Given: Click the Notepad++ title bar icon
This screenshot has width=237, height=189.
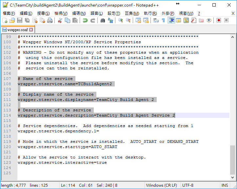Looking at the screenshot, I should point(5,5).
